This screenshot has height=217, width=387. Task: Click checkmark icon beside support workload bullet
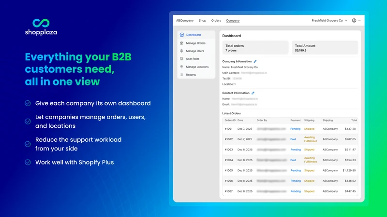(x=28, y=144)
